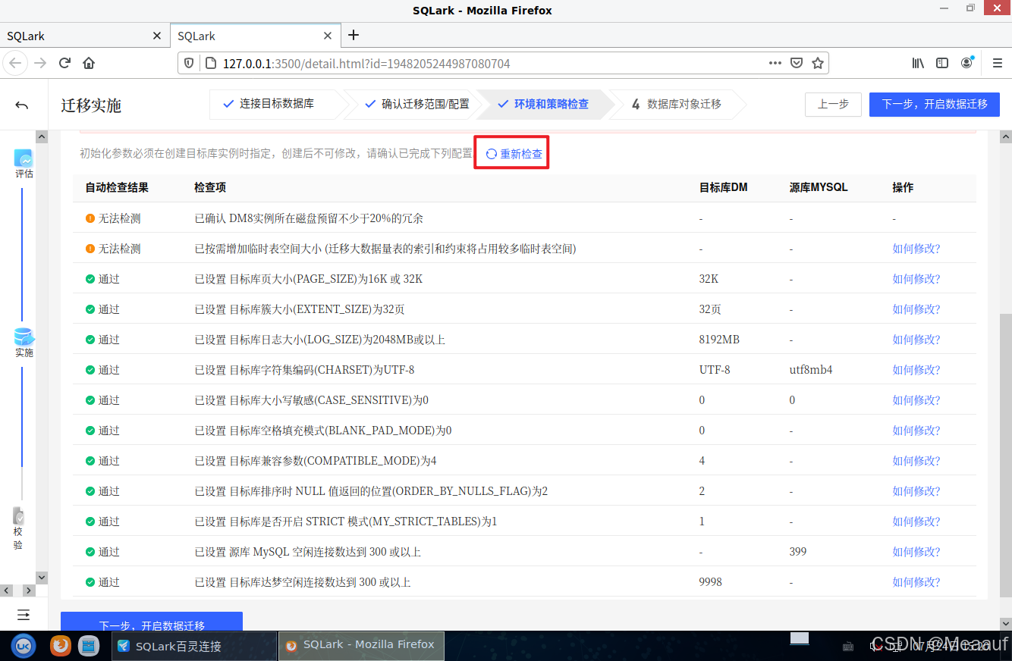The height and width of the screenshot is (661, 1012).
Task: Click the 上一步 button
Action: [833, 104]
